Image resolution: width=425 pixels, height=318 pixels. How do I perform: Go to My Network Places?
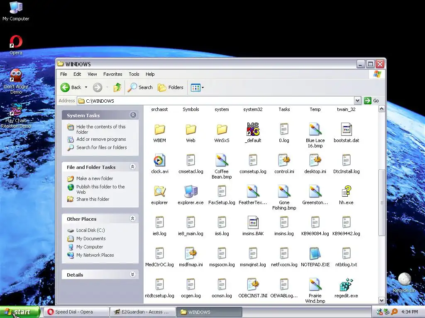[95, 255]
